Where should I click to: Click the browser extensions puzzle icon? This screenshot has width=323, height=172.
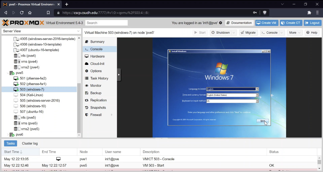(x=309, y=13)
